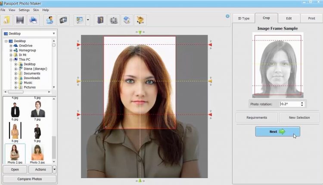This screenshot has width=323, height=185.
Task: Click the green arrow icon on the Next button
Action: pyautogui.click(x=282, y=132)
